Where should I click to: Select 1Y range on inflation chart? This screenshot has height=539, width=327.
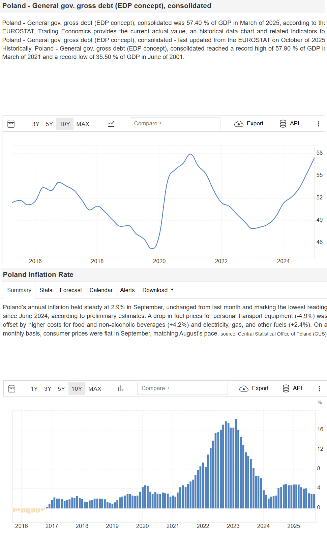click(x=34, y=389)
